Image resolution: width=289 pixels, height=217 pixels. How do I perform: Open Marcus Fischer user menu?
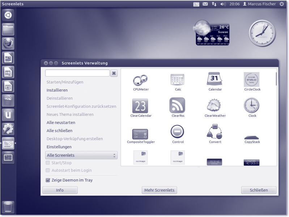coord(259,4)
